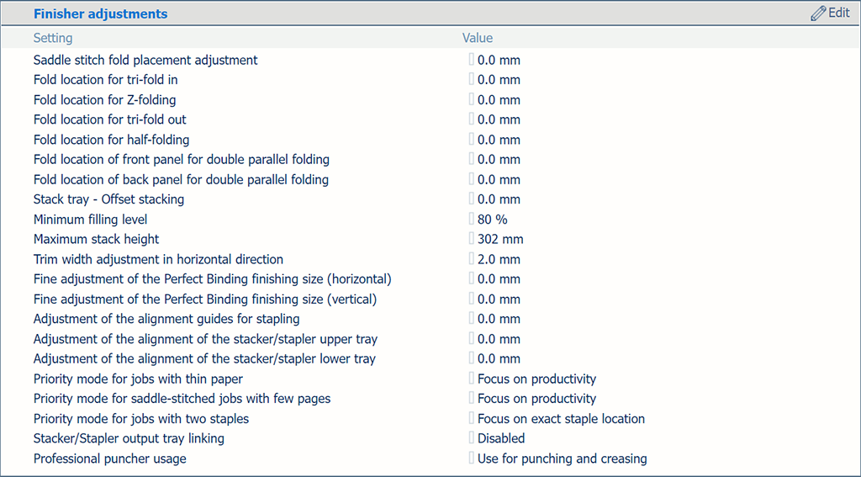
Task: Click Priority mode for saddle-stitched jobs setting
Action: pyautogui.click(x=182, y=399)
